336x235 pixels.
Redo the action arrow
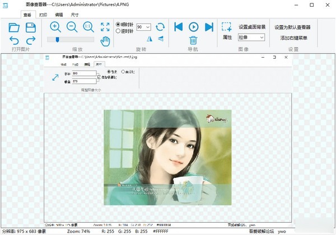(x=31, y=40)
